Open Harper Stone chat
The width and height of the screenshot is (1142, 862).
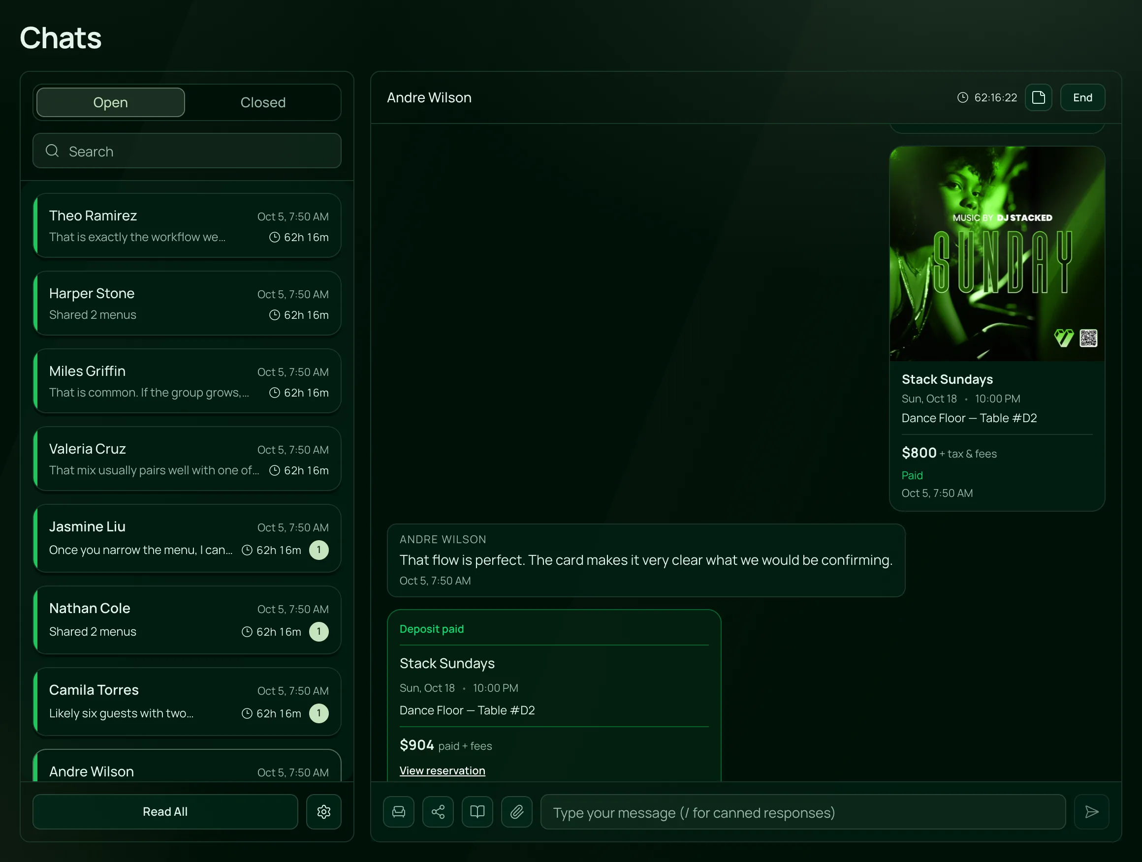[187, 304]
